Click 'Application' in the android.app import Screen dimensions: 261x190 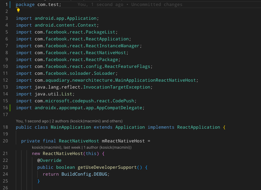tap(82, 18)
